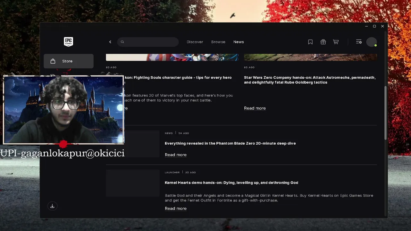Image resolution: width=411 pixels, height=231 pixels.
Task: Read more on Kernel Hearts demo article
Action: point(176,209)
